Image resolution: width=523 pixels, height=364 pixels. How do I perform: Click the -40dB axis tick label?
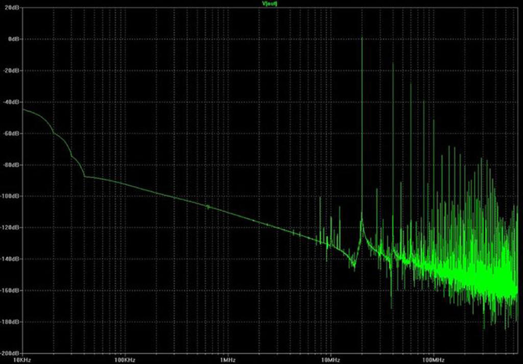click(11, 102)
